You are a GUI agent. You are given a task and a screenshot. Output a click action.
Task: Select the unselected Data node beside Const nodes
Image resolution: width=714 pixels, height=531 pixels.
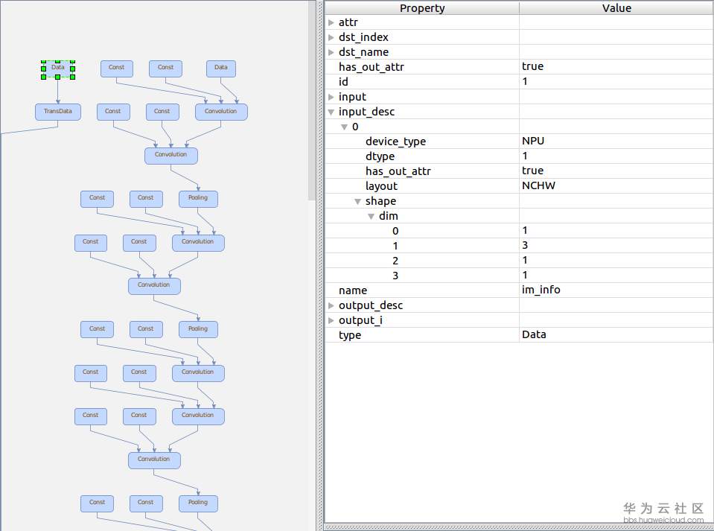pos(221,69)
